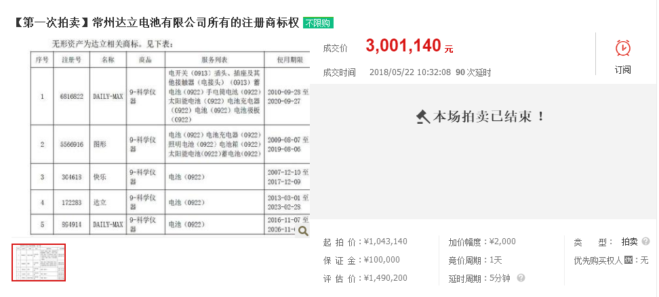Viewport: 659px width, 297px height.
Task: Click the 优 badge icon after 优先购买权人
Action: click(628, 260)
